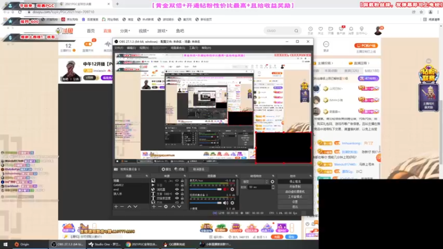Toggle visibility of text (GDI+) source

tap(177, 194)
